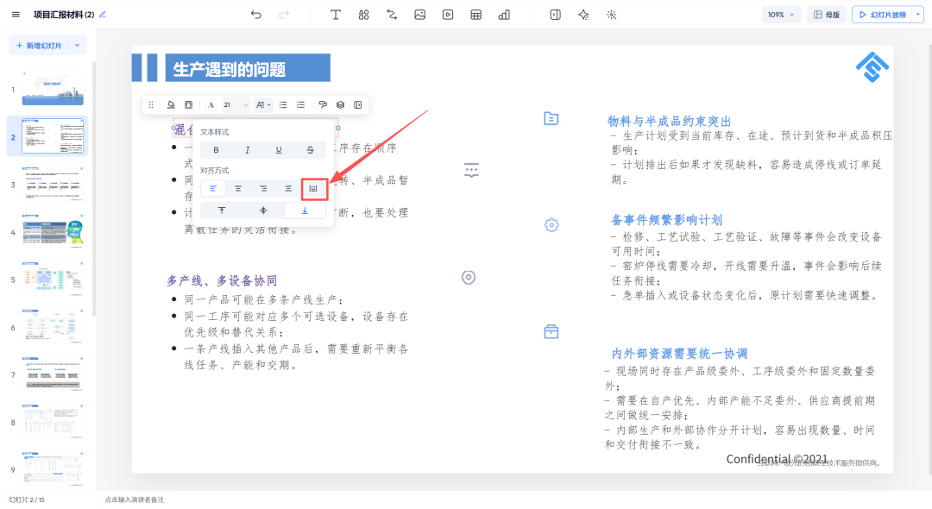
Task: Open the hamburger main menu
Action: pos(16,15)
